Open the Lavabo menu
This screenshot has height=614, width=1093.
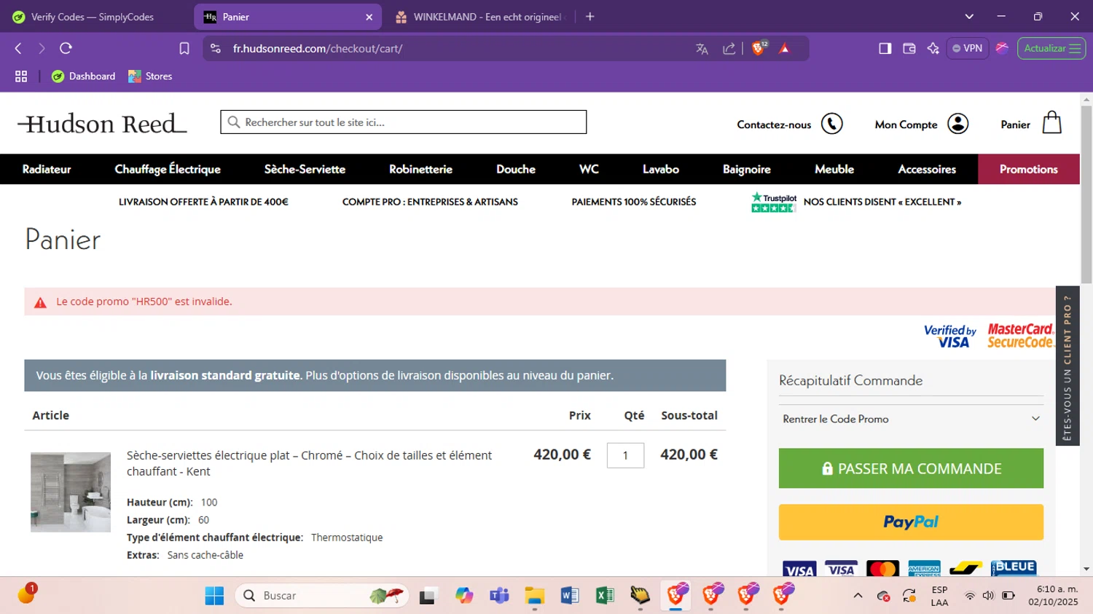tap(661, 169)
